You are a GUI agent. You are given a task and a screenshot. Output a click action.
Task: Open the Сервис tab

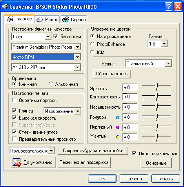point(74,20)
